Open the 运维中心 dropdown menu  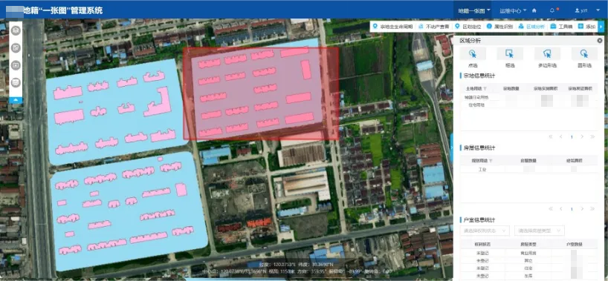point(513,11)
